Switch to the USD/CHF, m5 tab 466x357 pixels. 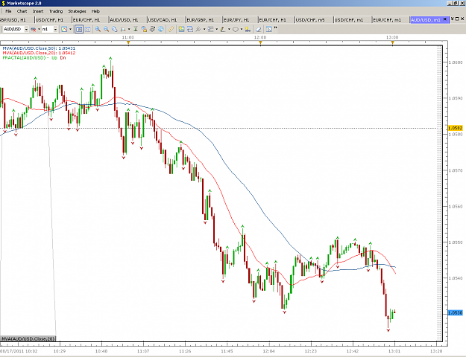pyautogui.click(x=313, y=20)
